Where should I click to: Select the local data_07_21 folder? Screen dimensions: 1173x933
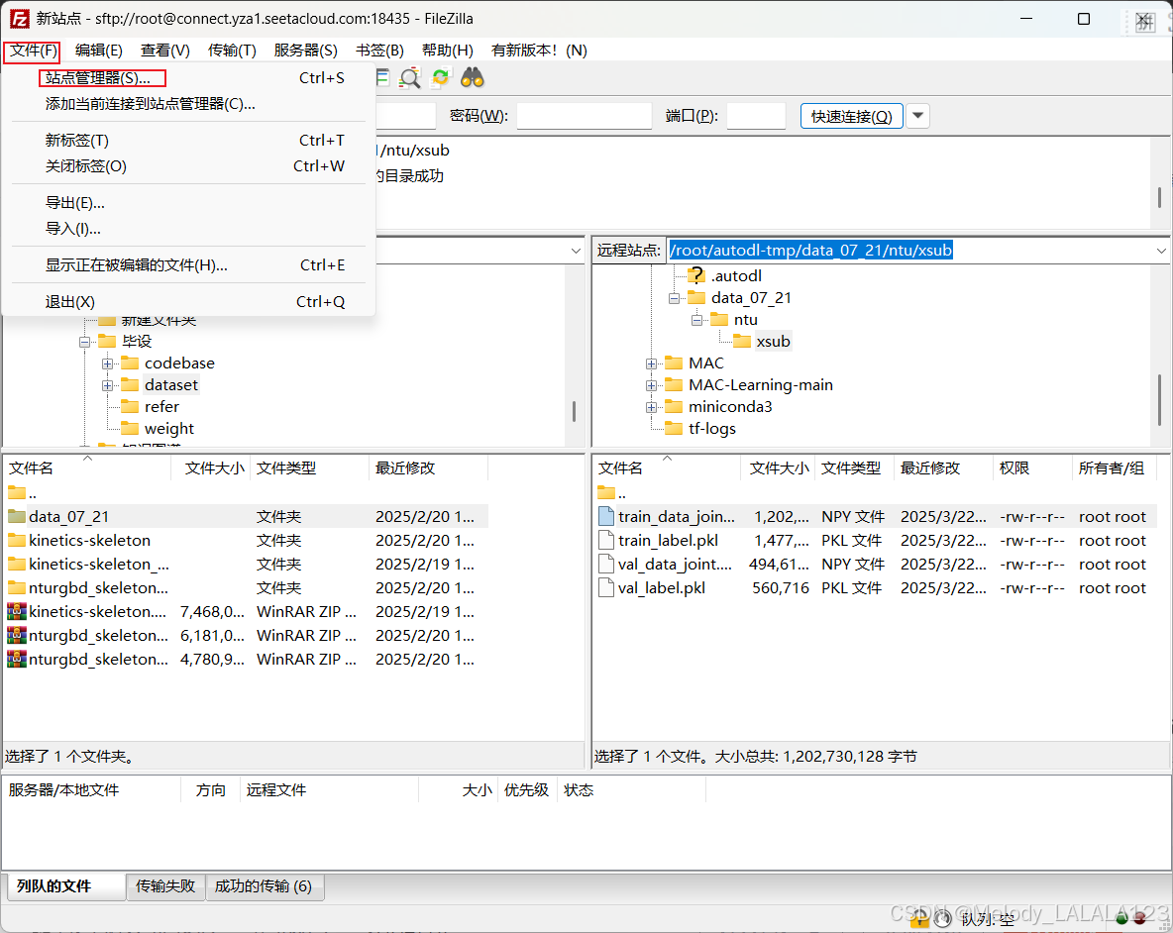[x=246, y=517]
